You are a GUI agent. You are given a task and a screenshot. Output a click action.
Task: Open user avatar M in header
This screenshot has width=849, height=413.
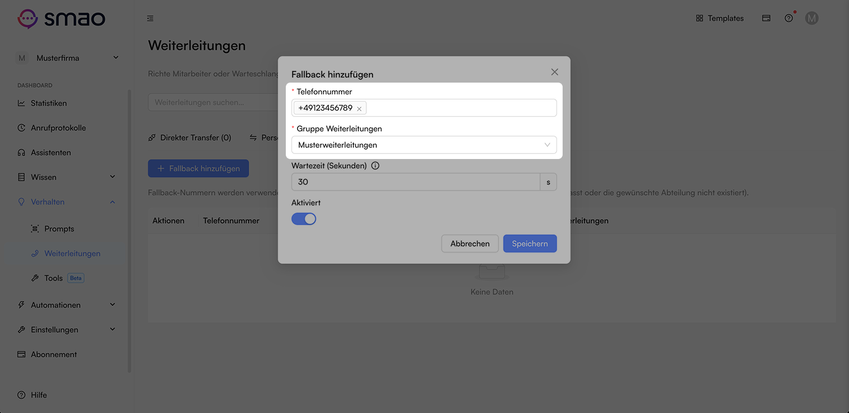coord(811,19)
